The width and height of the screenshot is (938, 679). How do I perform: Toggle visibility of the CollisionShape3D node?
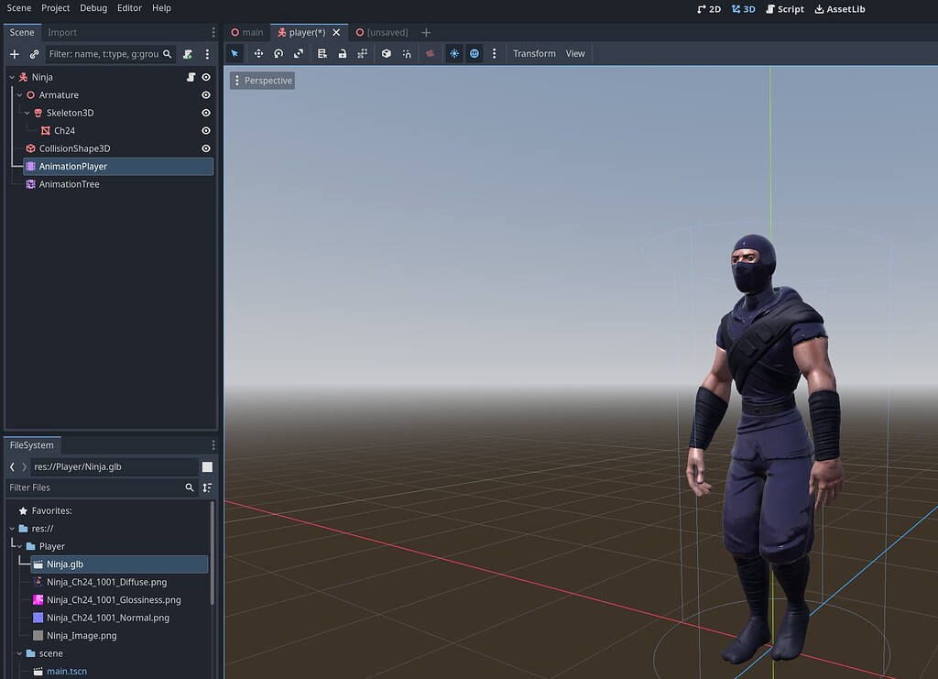pos(205,148)
